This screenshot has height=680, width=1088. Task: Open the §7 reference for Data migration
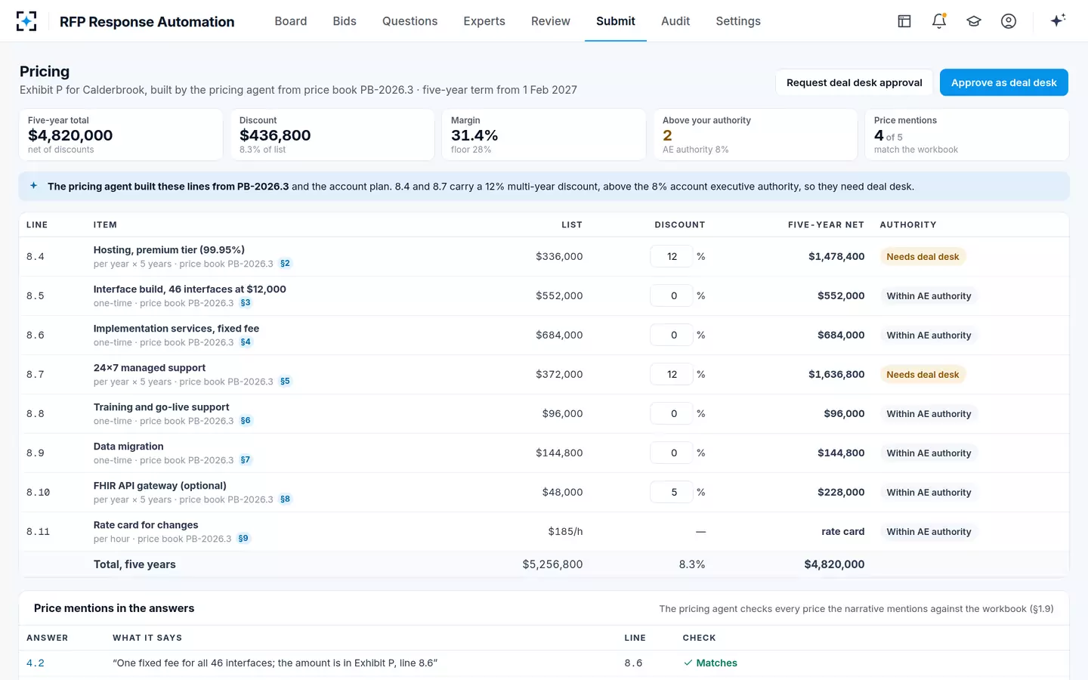[246, 460]
